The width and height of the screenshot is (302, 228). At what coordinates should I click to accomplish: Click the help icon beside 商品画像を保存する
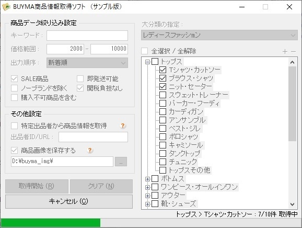(x=90, y=150)
